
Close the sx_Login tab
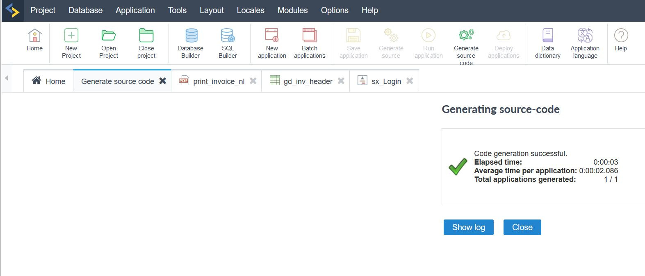point(409,81)
